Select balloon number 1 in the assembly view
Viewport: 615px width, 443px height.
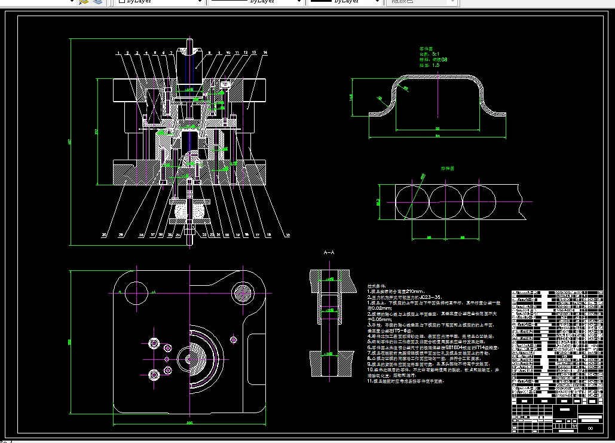tap(118, 53)
